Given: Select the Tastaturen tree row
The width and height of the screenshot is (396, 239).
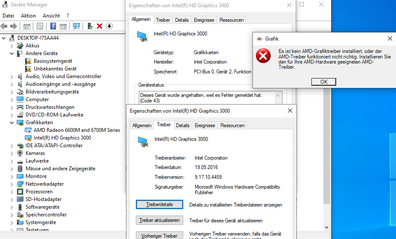Looking at the screenshot, I should click(x=37, y=229).
